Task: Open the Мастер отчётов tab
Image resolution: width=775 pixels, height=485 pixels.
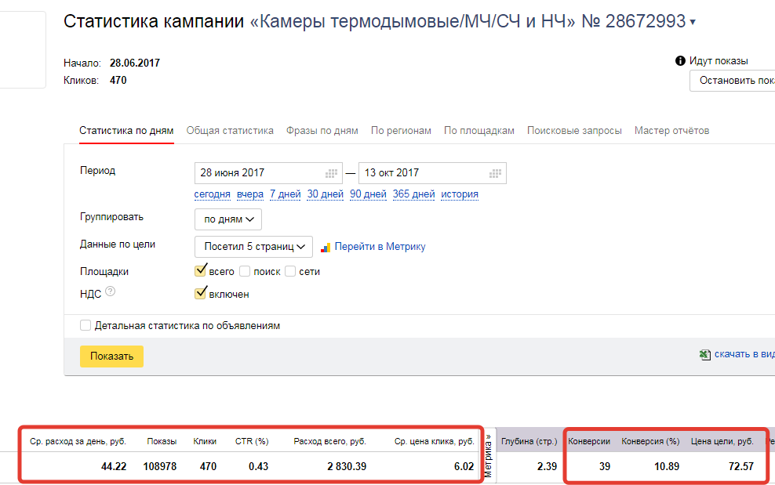Action: [x=671, y=131]
